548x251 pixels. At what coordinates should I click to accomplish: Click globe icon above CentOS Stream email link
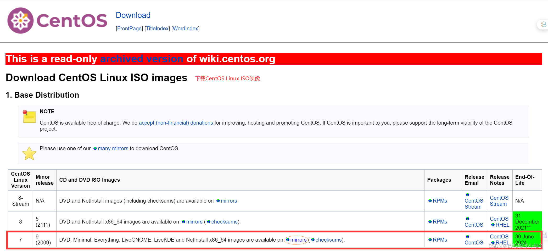[467, 195]
